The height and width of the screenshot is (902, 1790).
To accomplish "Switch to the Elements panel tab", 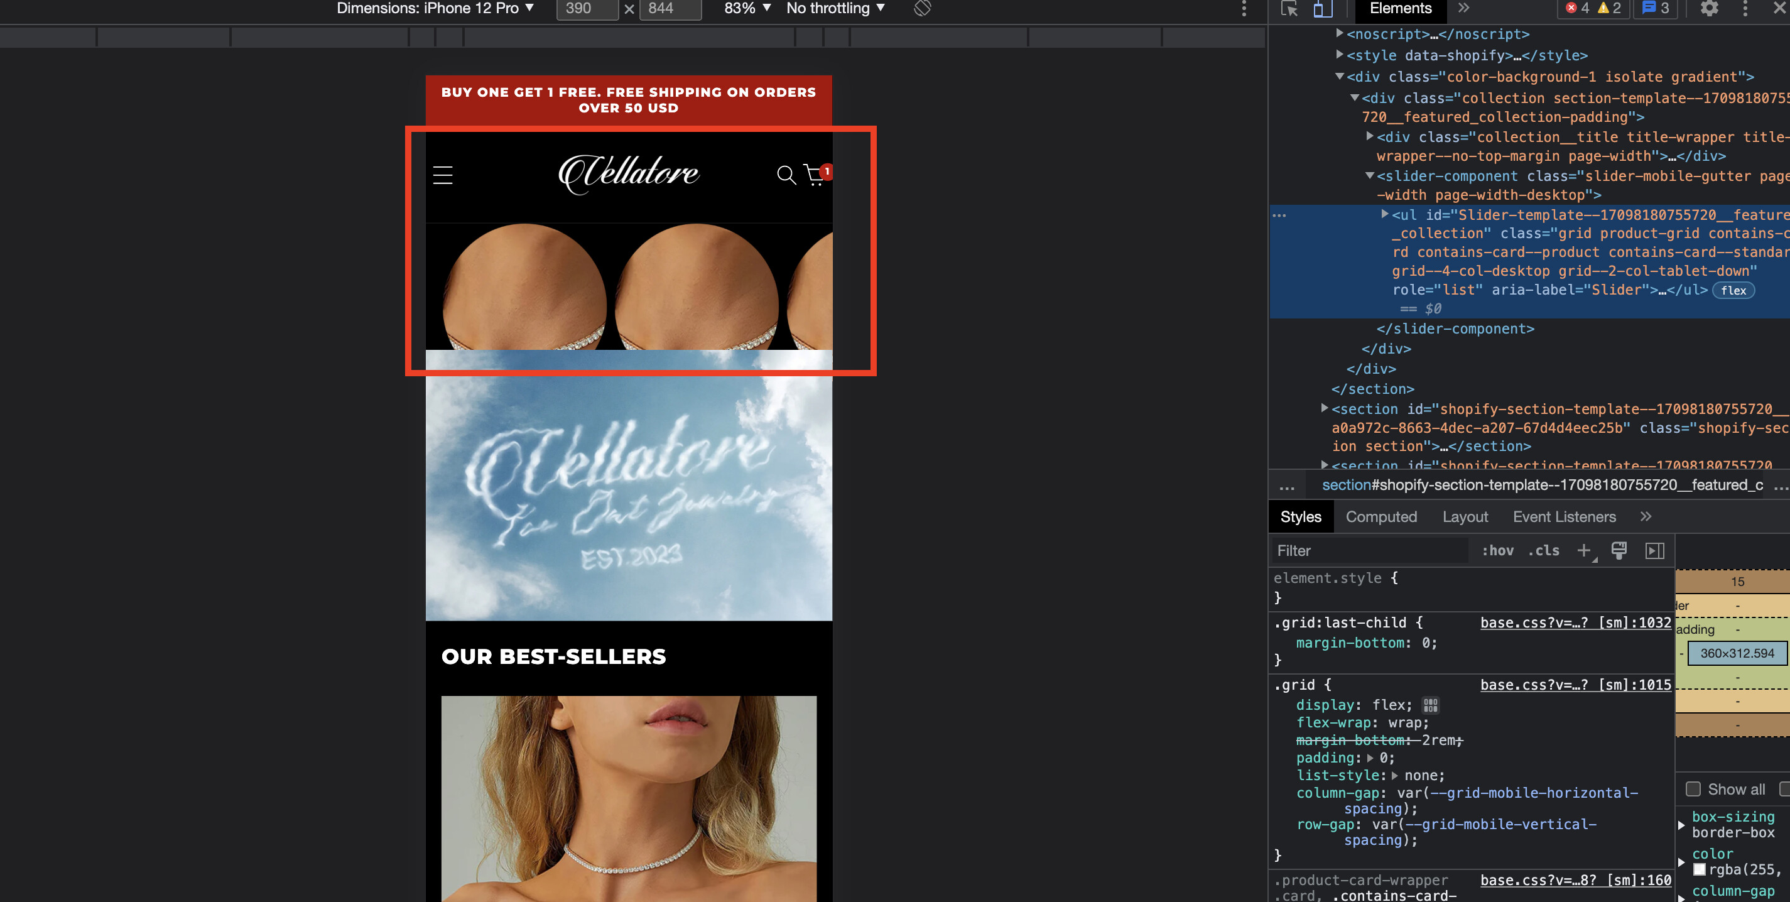I will tap(1400, 8).
